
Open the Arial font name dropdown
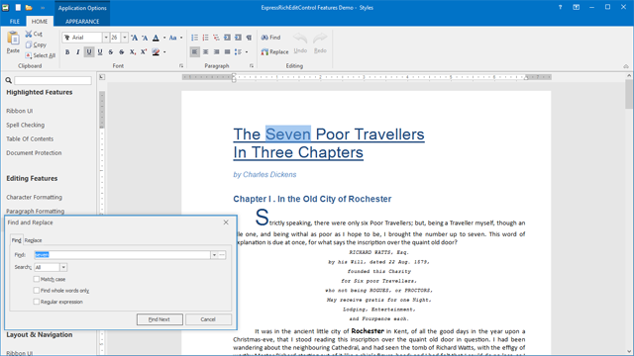(106, 38)
